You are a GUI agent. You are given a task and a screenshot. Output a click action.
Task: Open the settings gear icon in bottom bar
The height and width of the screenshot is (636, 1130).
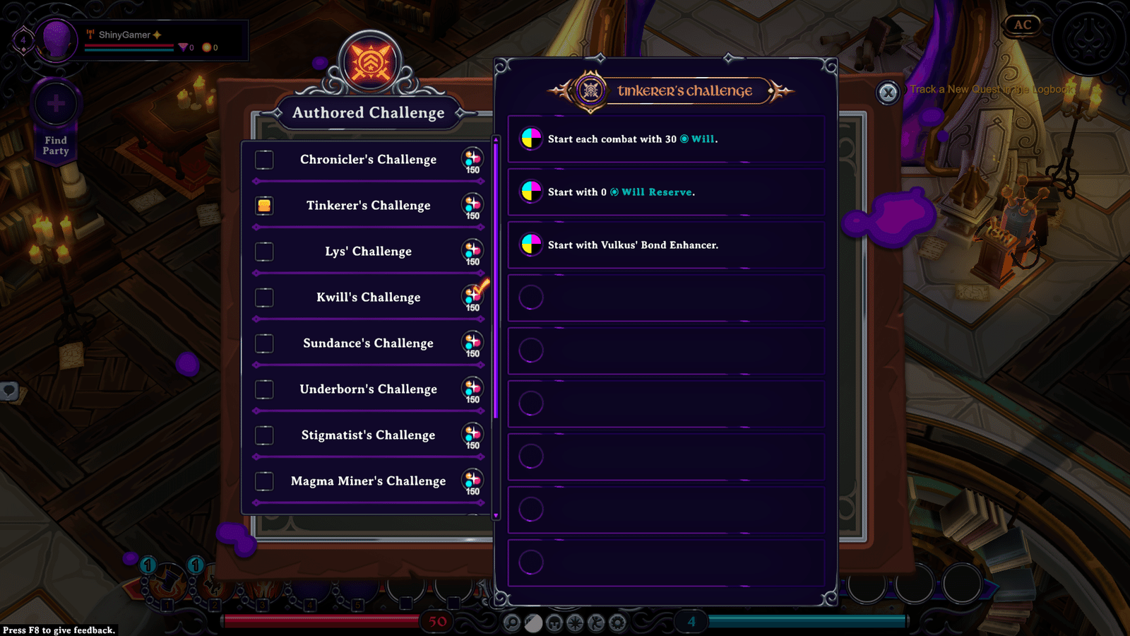pyautogui.click(x=618, y=623)
